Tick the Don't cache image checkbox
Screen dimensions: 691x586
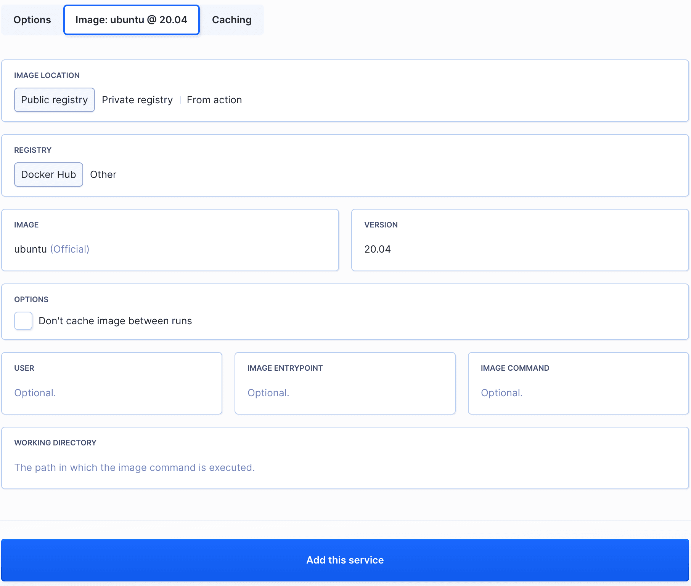(23, 321)
